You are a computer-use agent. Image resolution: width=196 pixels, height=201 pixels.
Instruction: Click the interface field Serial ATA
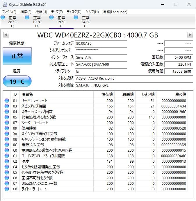tap(101, 57)
